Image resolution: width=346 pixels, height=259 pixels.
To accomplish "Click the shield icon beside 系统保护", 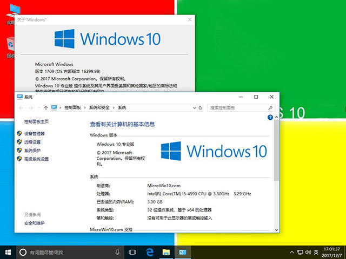I will (x=19, y=150).
